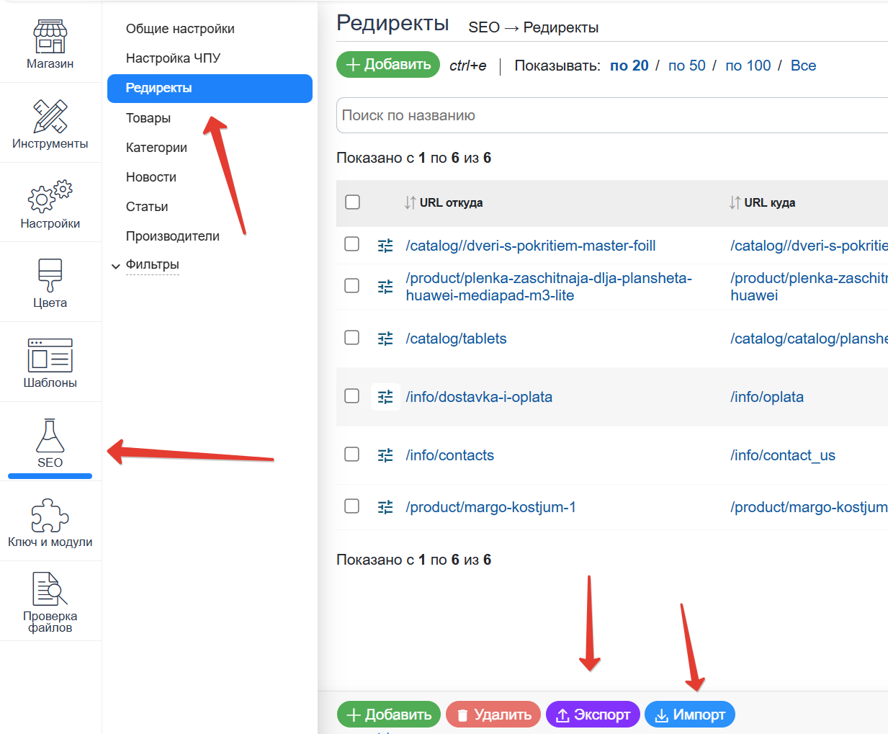Show 50 redirects per page
This screenshot has height=734, width=888.
pyautogui.click(x=686, y=66)
